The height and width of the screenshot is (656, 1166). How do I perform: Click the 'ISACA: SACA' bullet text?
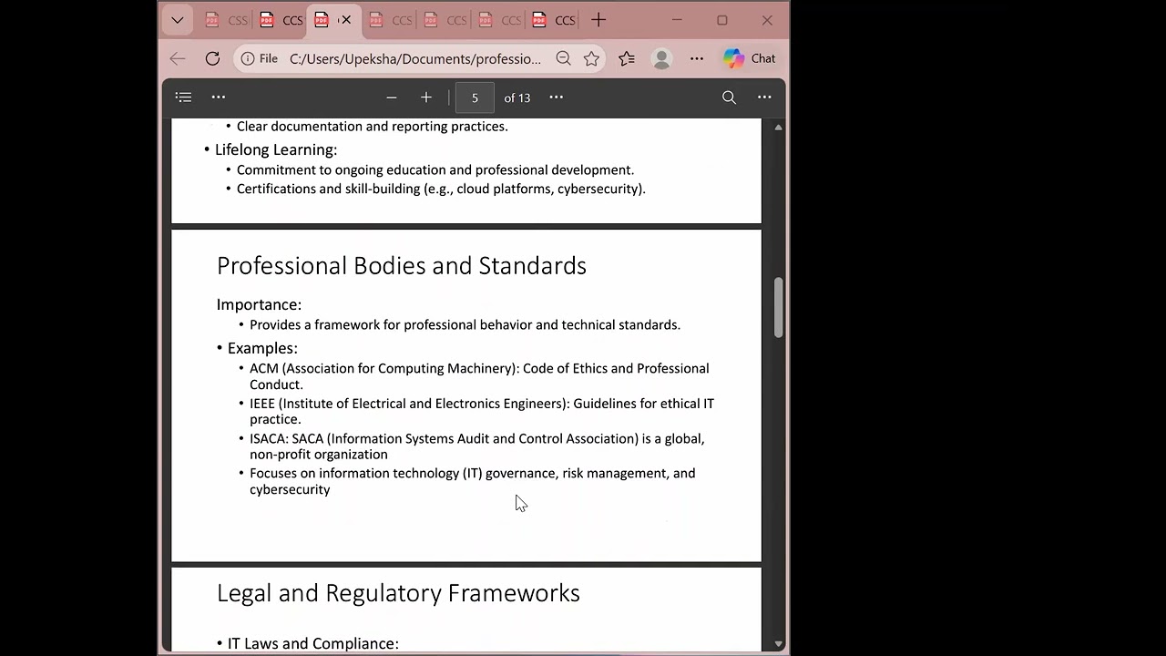[x=477, y=446]
